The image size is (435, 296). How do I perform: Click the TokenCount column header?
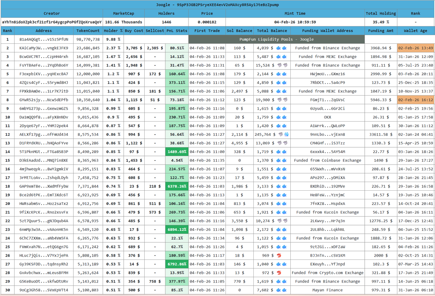point(88,31)
